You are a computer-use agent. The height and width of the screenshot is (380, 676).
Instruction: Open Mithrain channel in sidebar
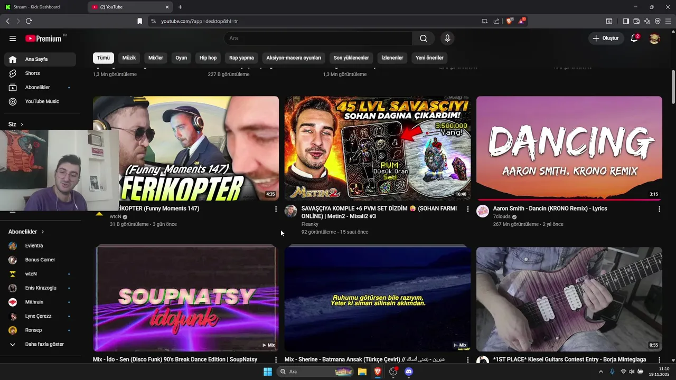point(40,302)
